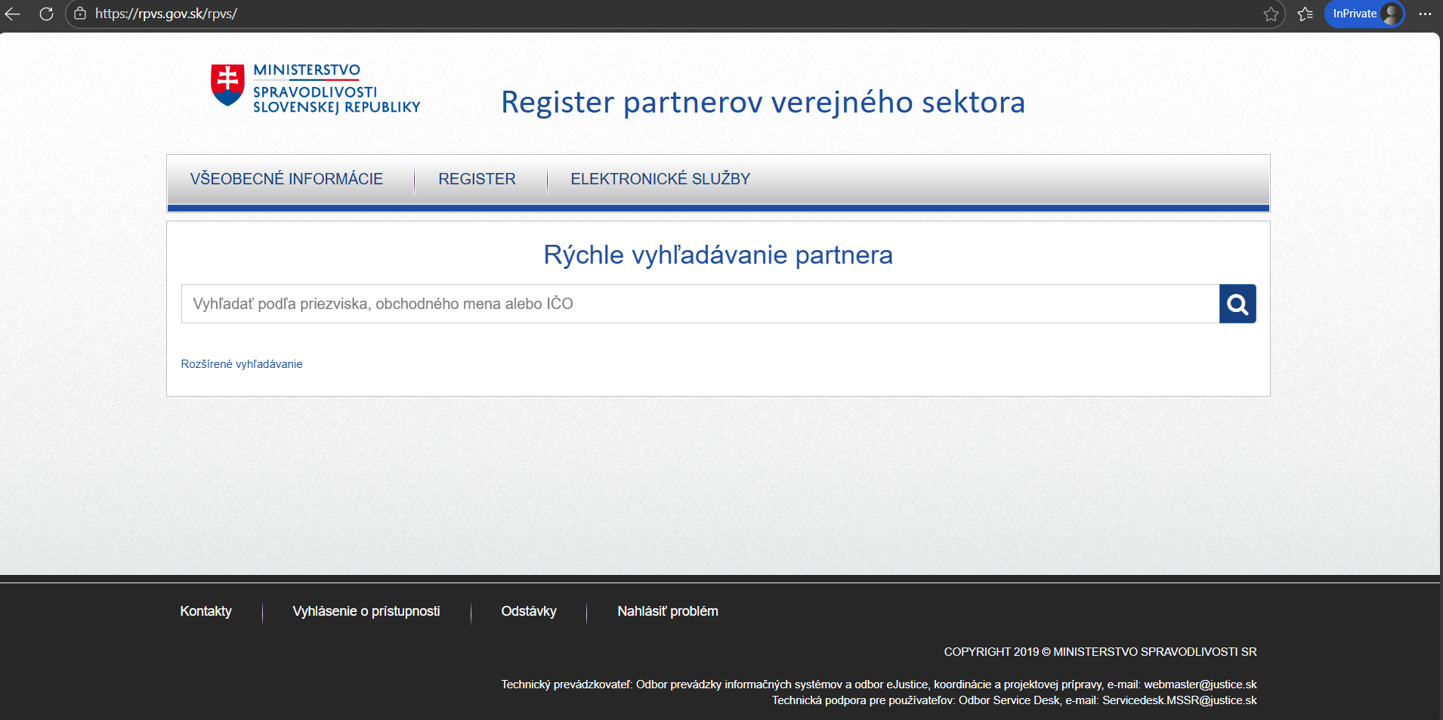The image size is (1443, 720).
Task: Click the browser back arrow
Action: (13, 14)
